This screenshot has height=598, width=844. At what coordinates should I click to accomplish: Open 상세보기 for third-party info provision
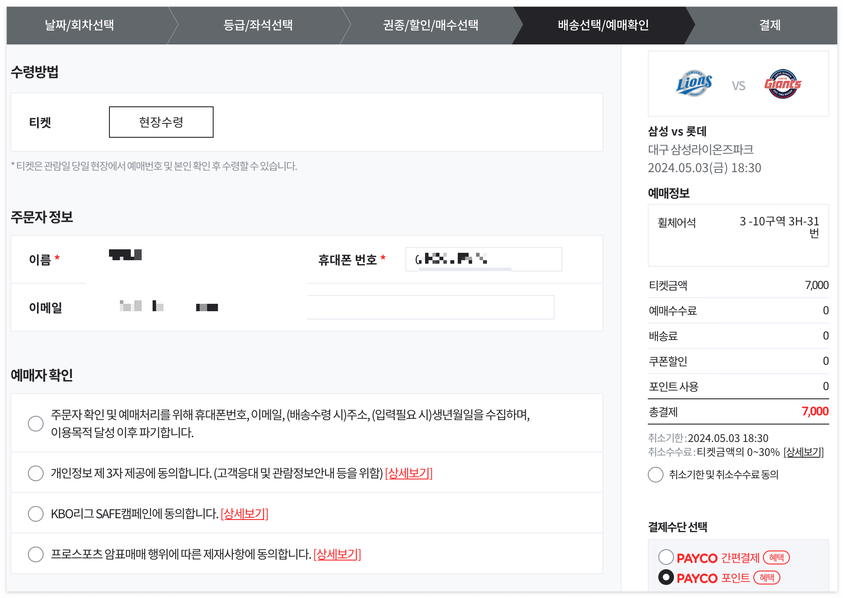[408, 473]
